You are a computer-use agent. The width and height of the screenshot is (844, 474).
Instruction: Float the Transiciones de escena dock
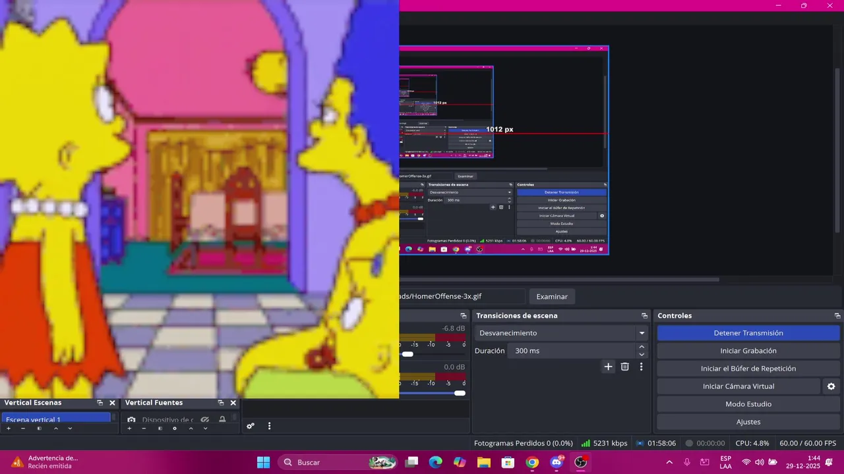pyautogui.click(x=644, y=316)
